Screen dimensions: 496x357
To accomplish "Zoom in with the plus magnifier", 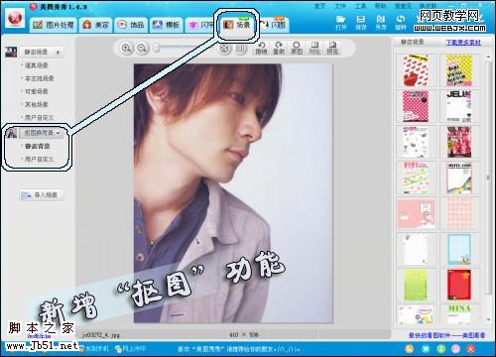I will (126, 49).
